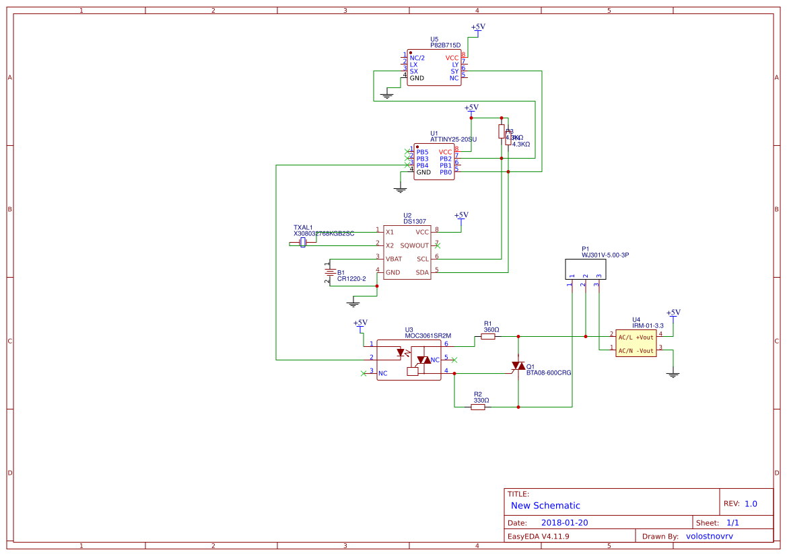Click the +5V power flag above U5
This screenshot has width=787, height=556.
(478, 30)
